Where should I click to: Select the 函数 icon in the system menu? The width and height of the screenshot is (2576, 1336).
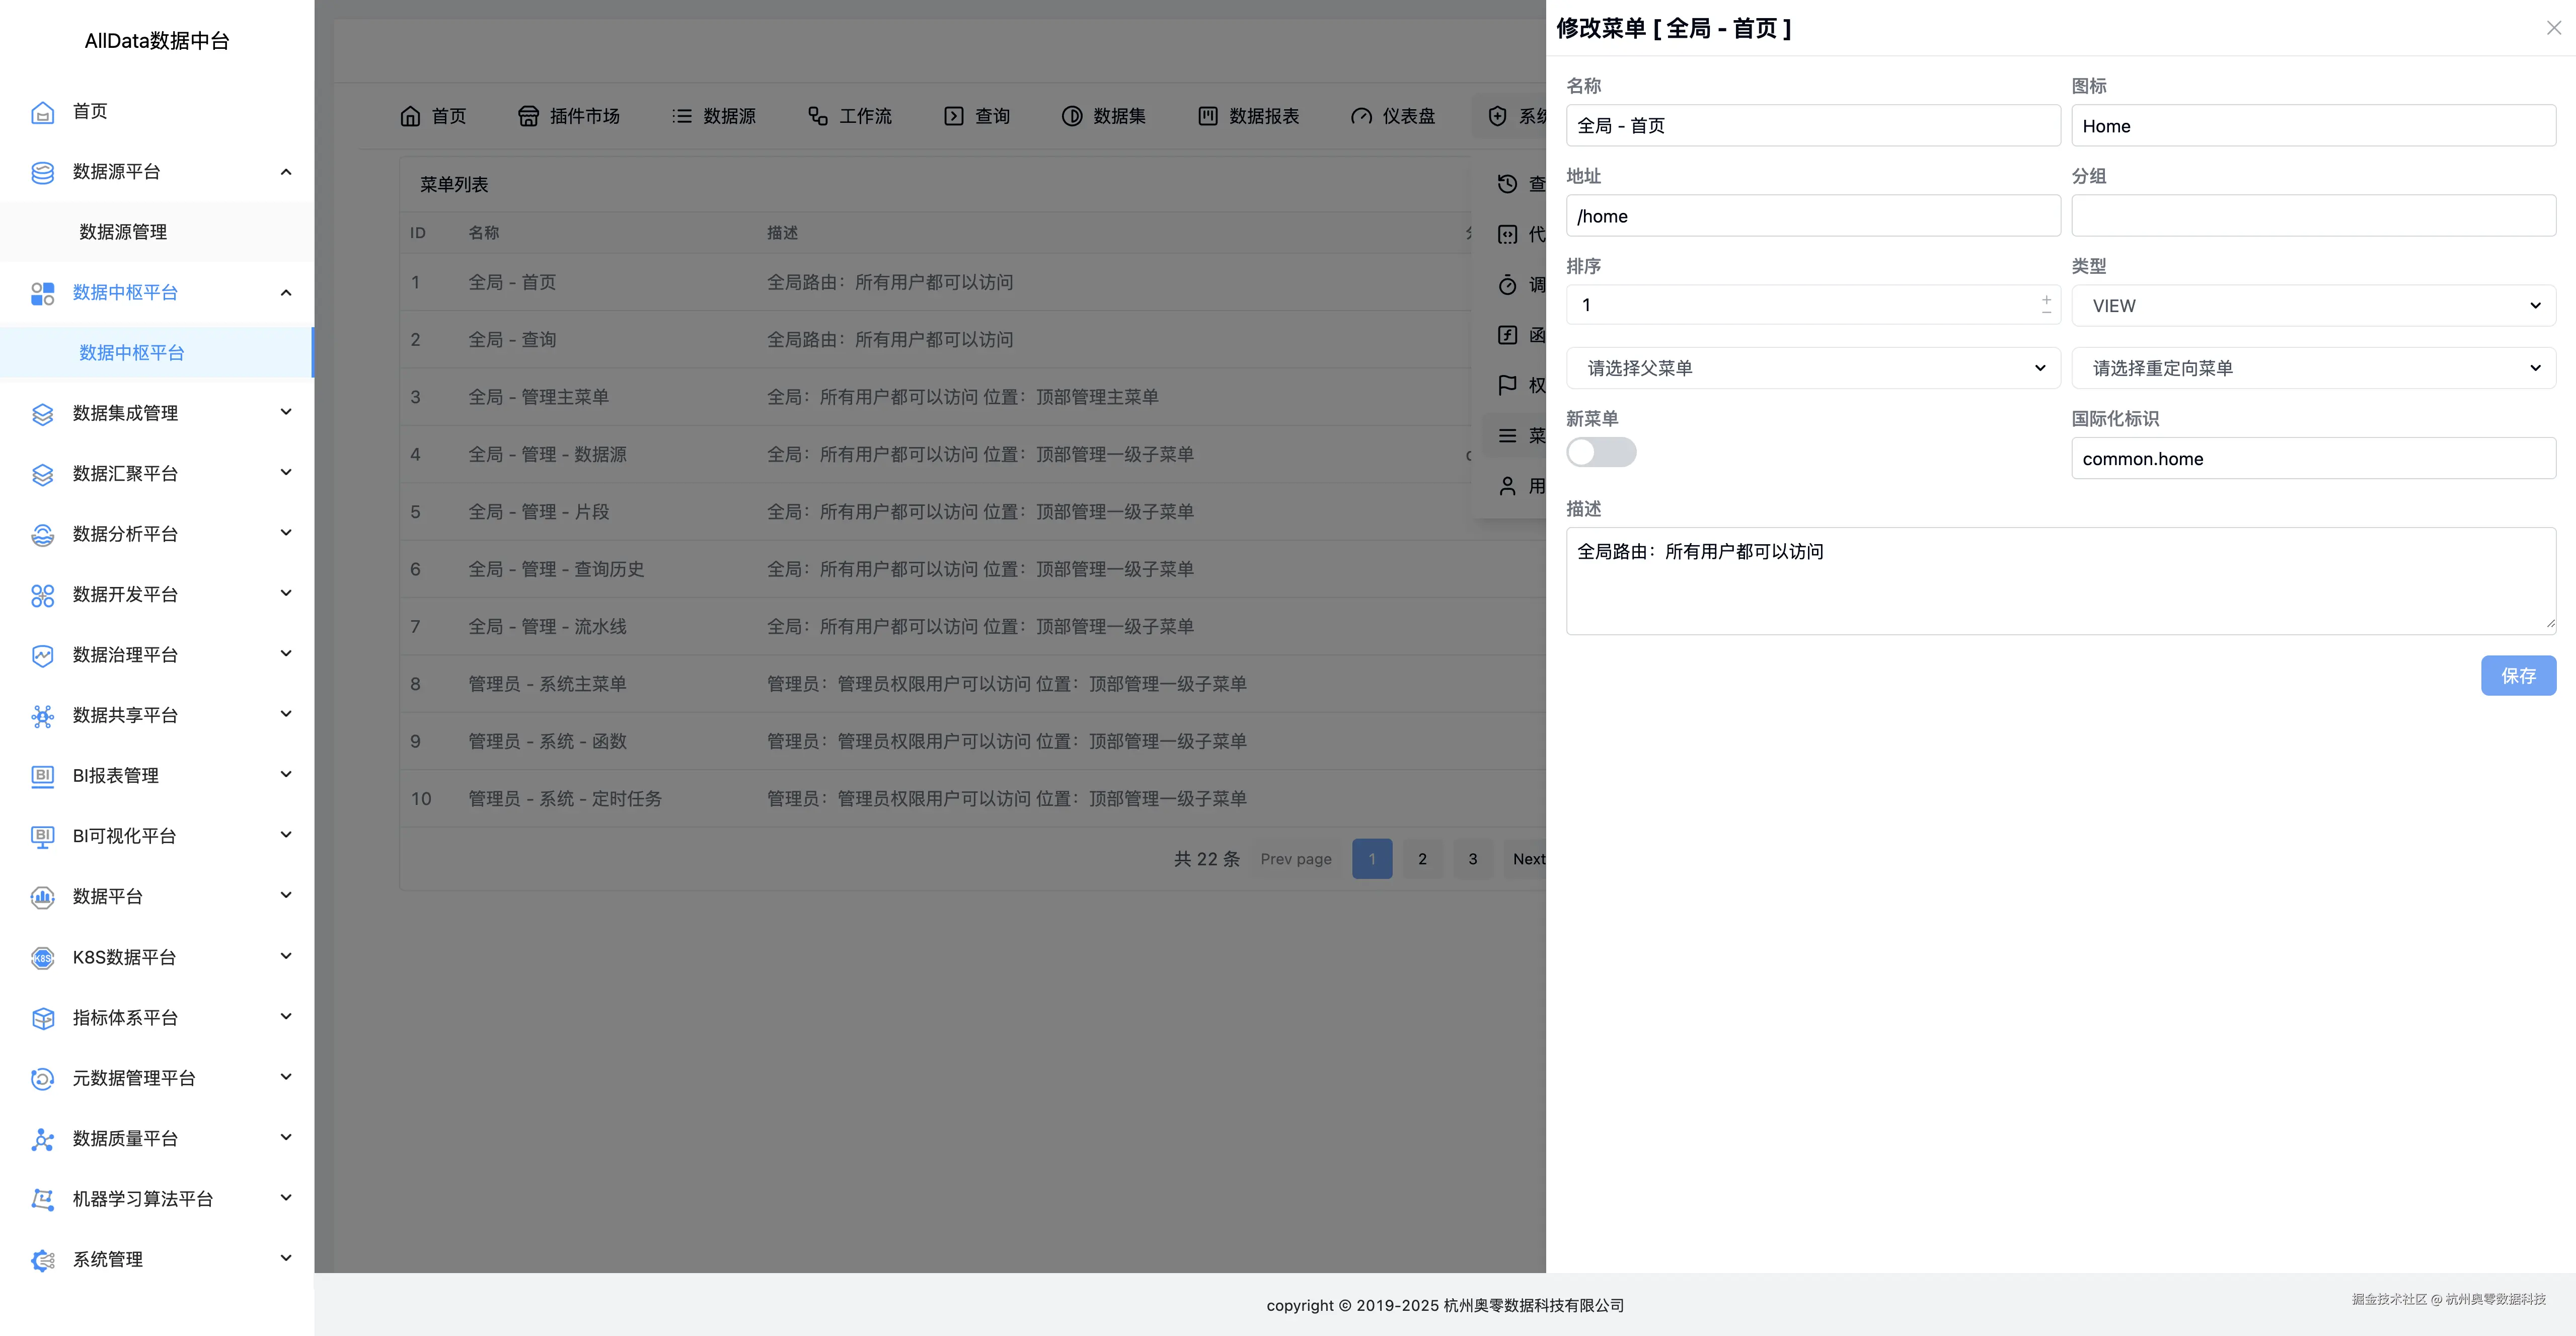[1508, 335]
